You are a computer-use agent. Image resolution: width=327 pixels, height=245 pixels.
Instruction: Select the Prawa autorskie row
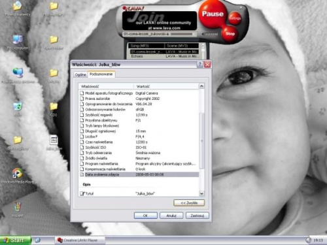[x=139, y=99]
